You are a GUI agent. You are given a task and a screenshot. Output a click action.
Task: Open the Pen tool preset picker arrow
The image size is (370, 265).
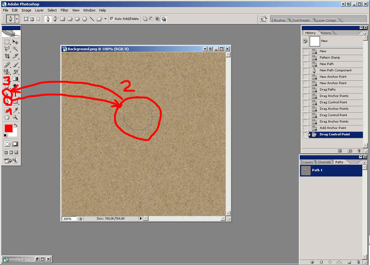pos(17,19)
